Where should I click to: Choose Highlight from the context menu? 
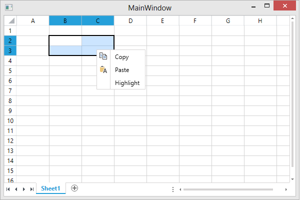pos(127,83)
